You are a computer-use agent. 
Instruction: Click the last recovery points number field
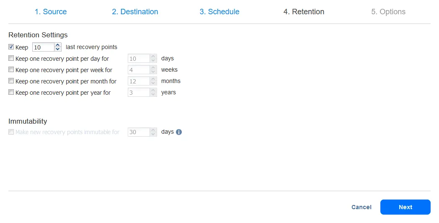(x=43, y=47)
